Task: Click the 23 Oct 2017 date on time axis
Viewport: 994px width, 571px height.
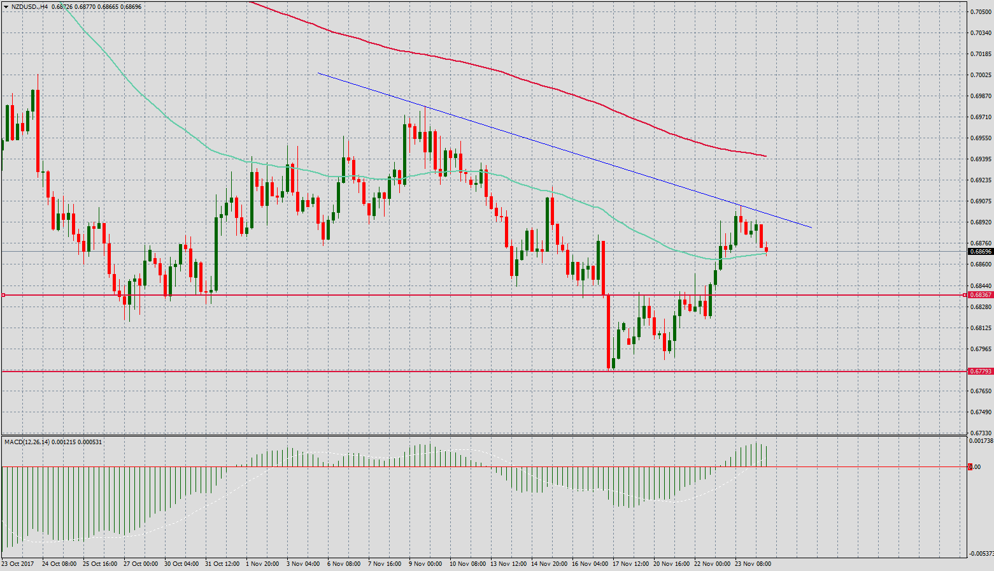Action: pyautogui.click(x=18, y=563)
